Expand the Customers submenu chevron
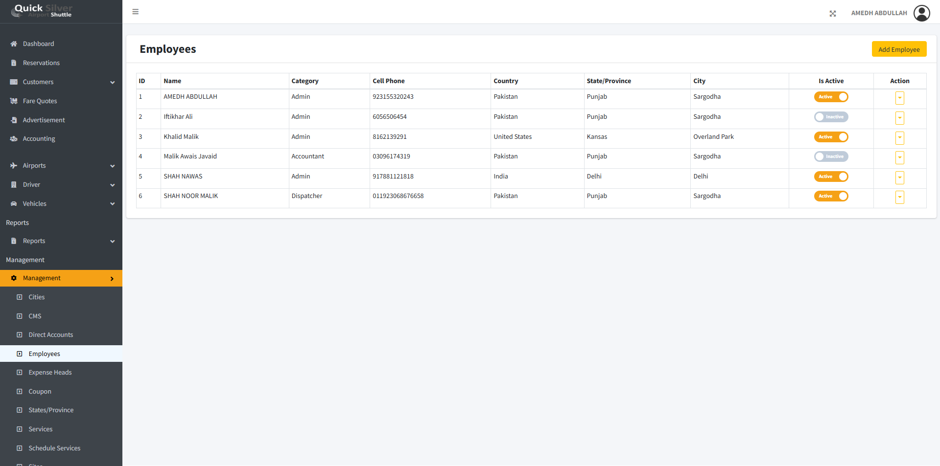 (x=113, y=83)
